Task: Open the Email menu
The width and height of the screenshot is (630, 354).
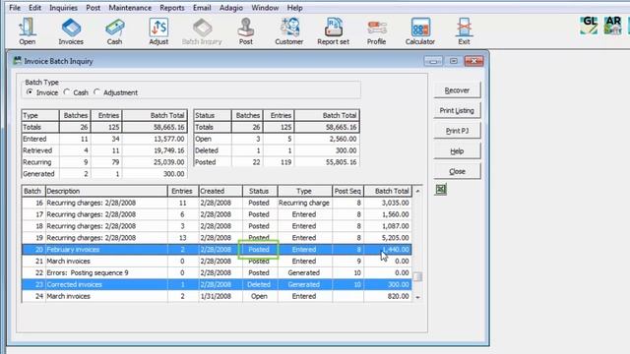Action: point(202,8)
